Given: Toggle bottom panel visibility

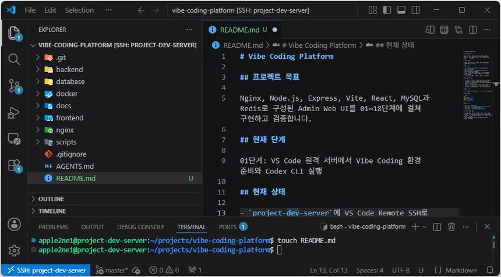Looking at the screenshot, I should point(401,10).
